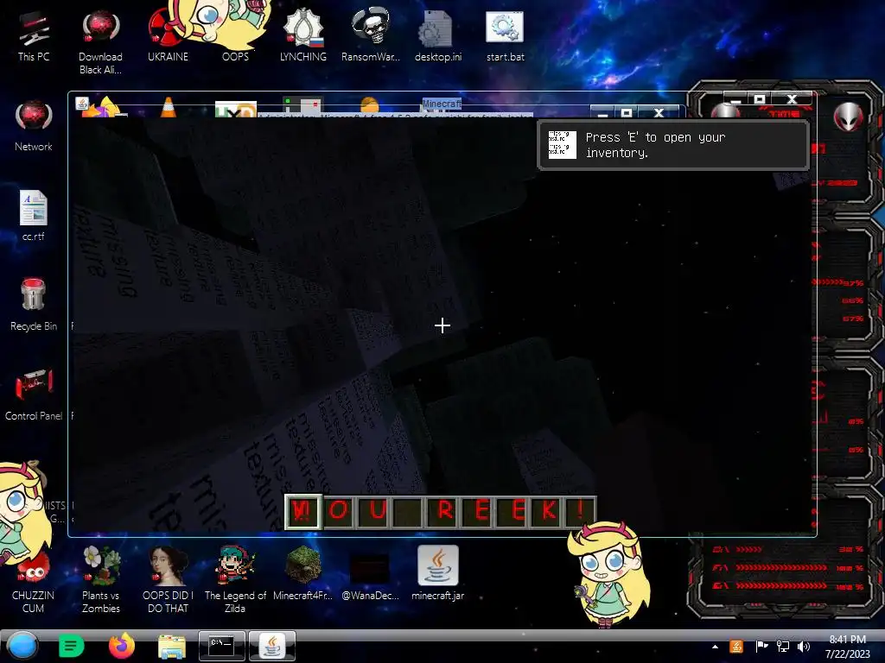This screenshot has width=885, height=663.
Task: Launch Firefox from the taskbar
Action: click(x=121, y=646)
